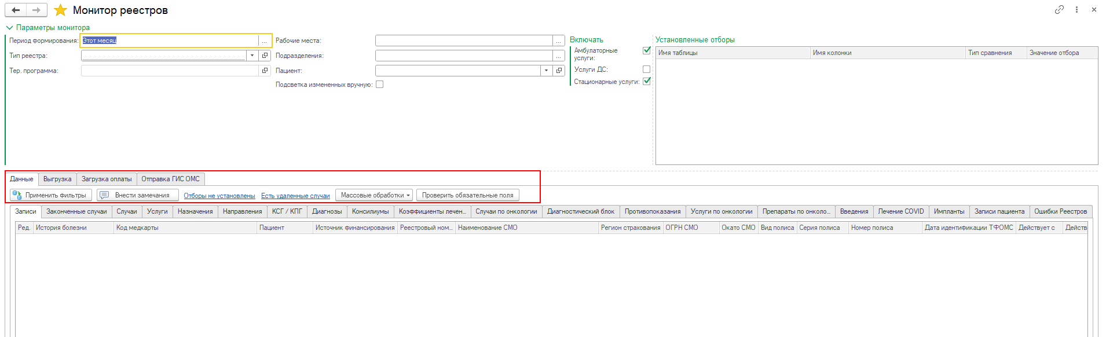Screen dimensions: 1106x337
Task: Click the Период формирования input field
Action: (x=169, y=41)
